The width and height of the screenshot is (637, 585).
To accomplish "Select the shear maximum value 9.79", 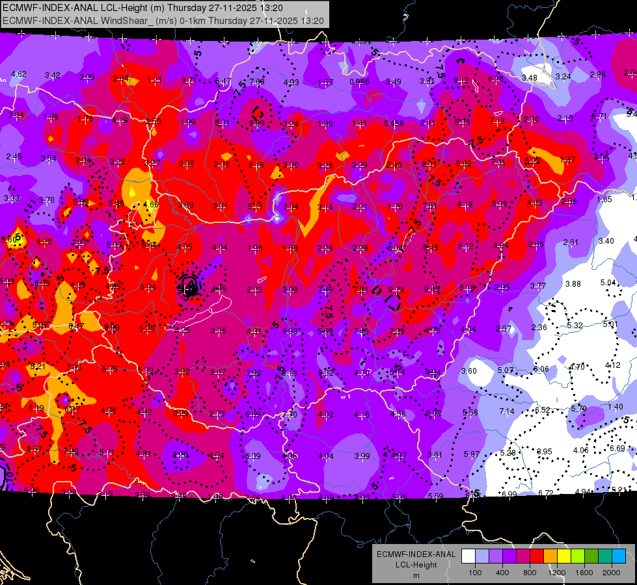I will [396, 289].
